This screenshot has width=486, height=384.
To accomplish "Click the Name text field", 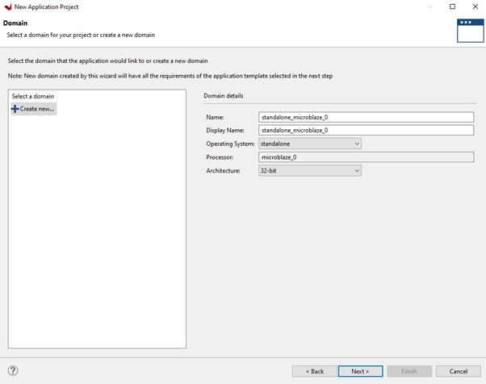I will pyautogui.click(x=366, y=117).
